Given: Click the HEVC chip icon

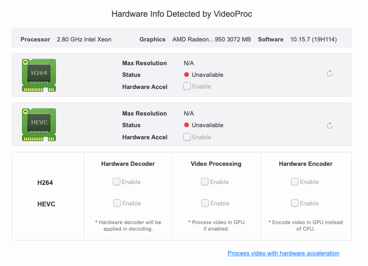Looking at the screenshot, I should [39, 124].
